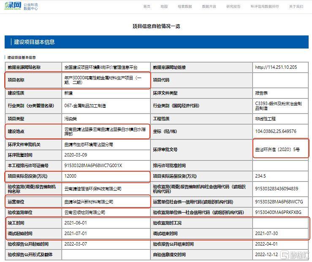Screen dimensions: 312x262
Task: Select the C3393-锻件及粉末冶金制品制造 cell
Action: pos(281,106)
